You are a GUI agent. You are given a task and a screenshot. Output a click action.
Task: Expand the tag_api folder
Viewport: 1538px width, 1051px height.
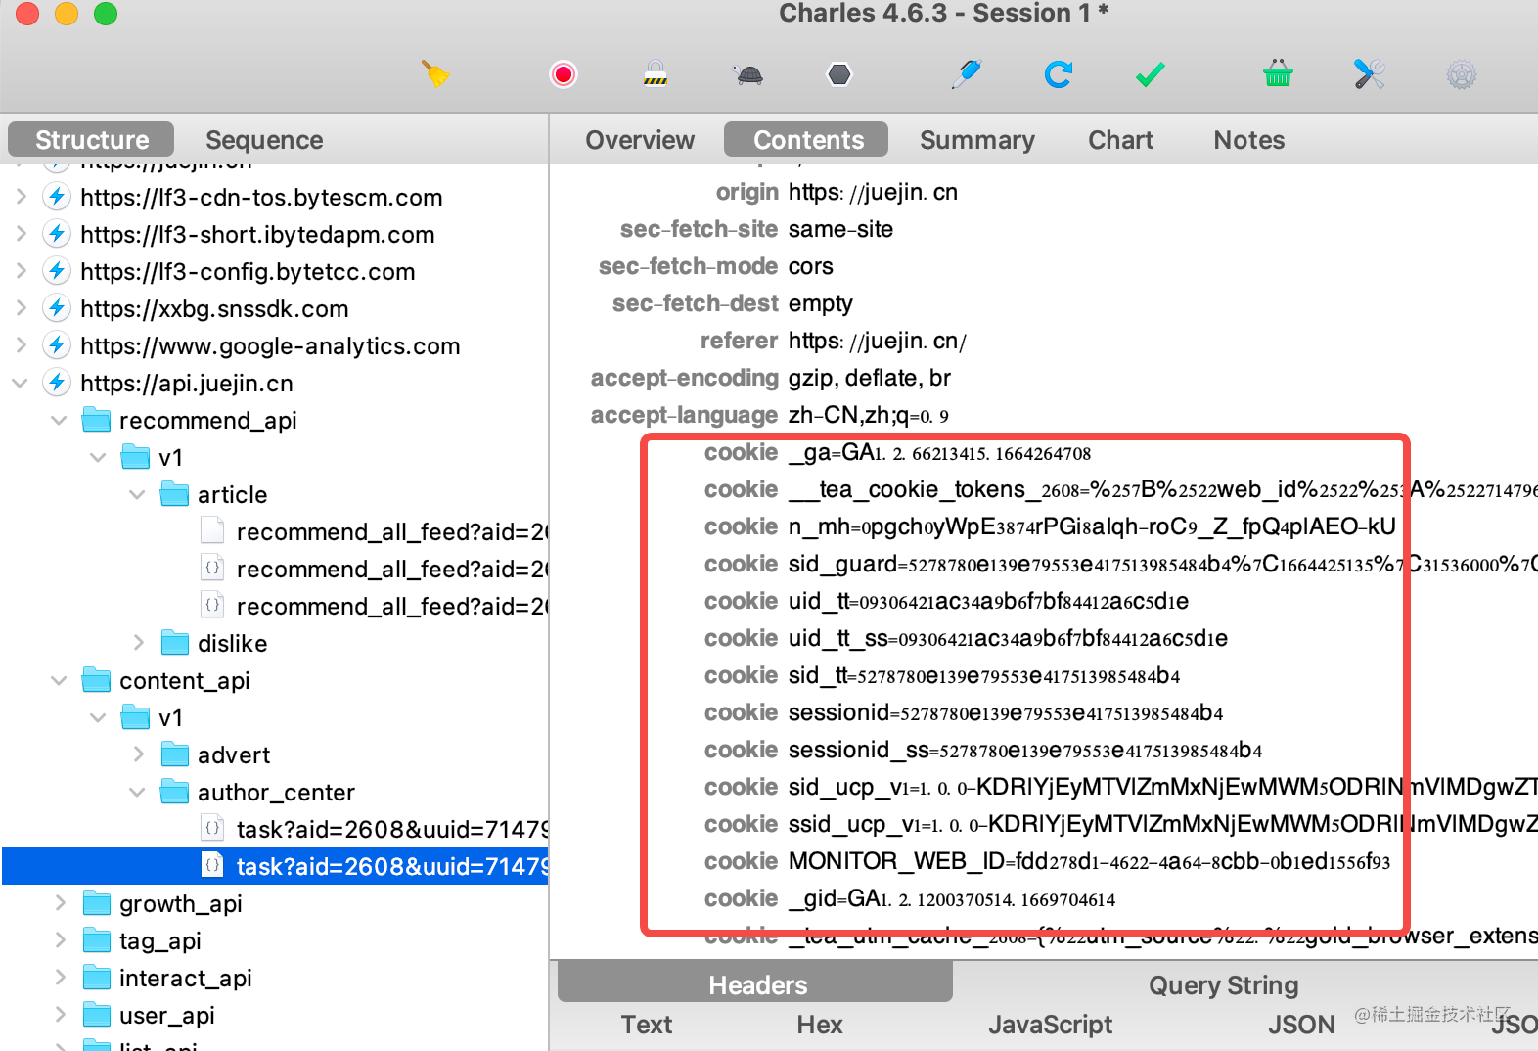pos(61,940)
